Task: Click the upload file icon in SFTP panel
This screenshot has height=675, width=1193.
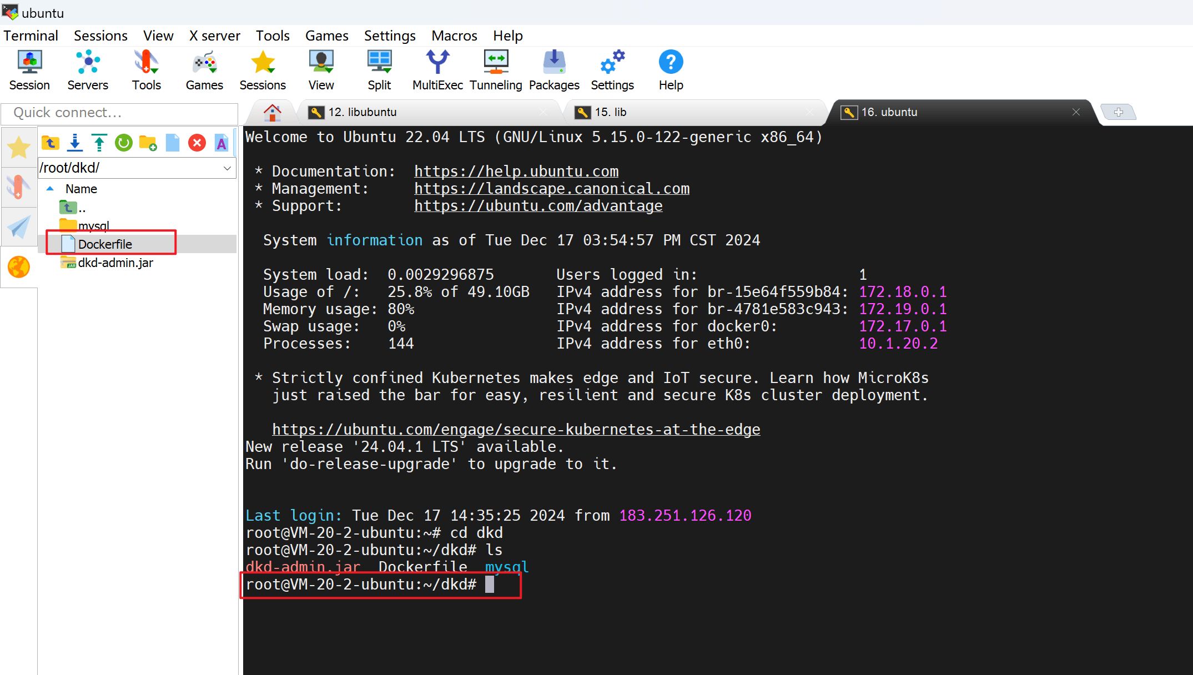Action: tap(99, 143)
